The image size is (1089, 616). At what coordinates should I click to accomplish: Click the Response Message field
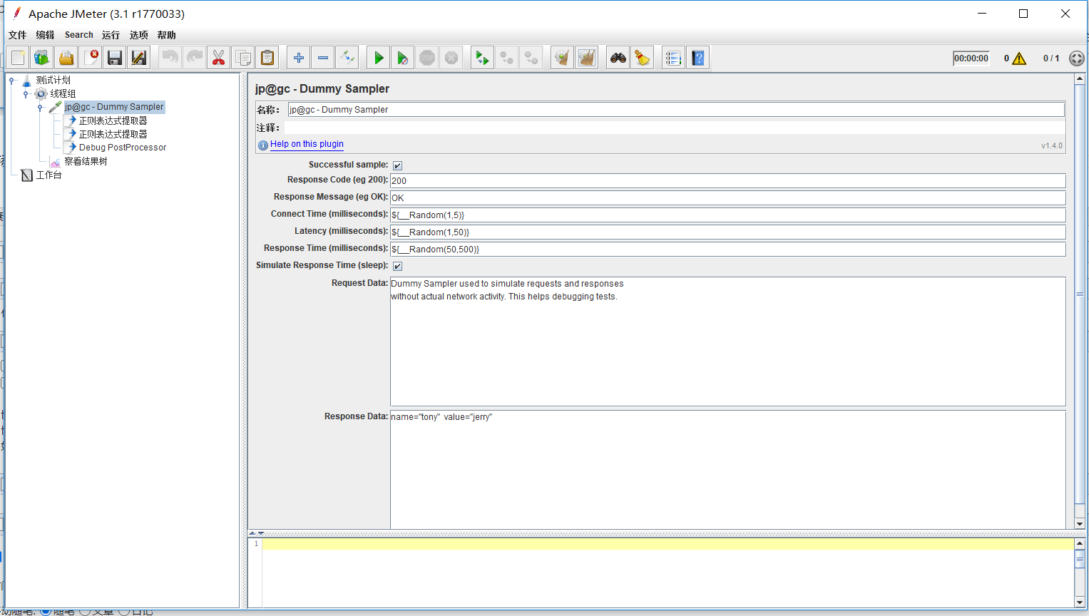point(728,198)
